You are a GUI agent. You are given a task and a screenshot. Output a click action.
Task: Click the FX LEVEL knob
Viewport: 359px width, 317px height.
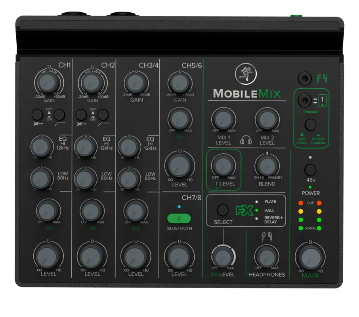[x=223, y=256]
